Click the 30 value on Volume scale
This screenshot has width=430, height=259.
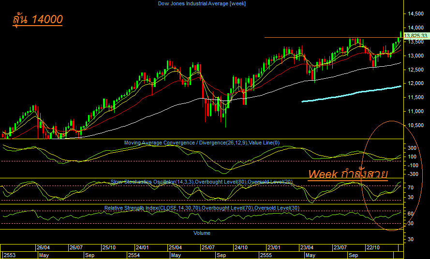pyautogui.click(x=411, y=239)
